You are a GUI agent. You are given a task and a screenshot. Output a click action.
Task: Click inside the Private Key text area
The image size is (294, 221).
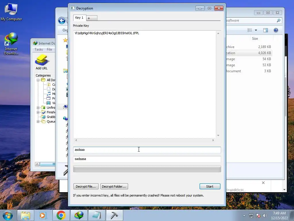tap(145, 84)
